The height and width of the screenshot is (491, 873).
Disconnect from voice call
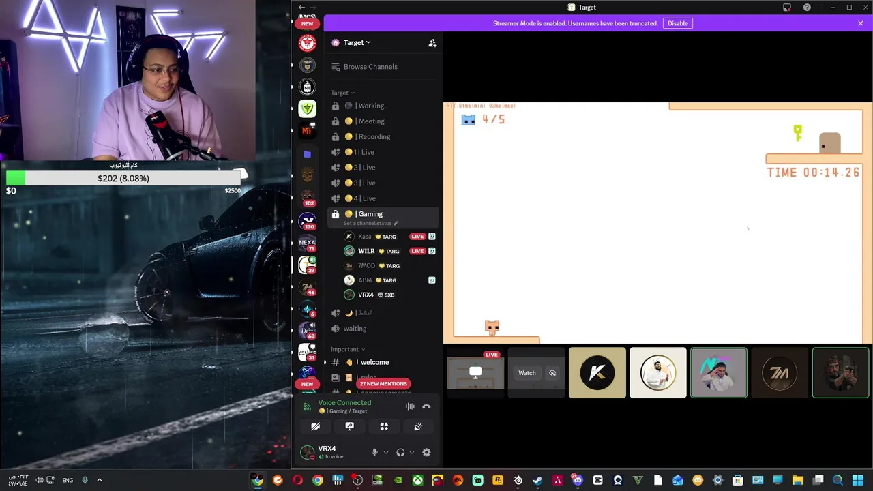[x=426, y=406]
